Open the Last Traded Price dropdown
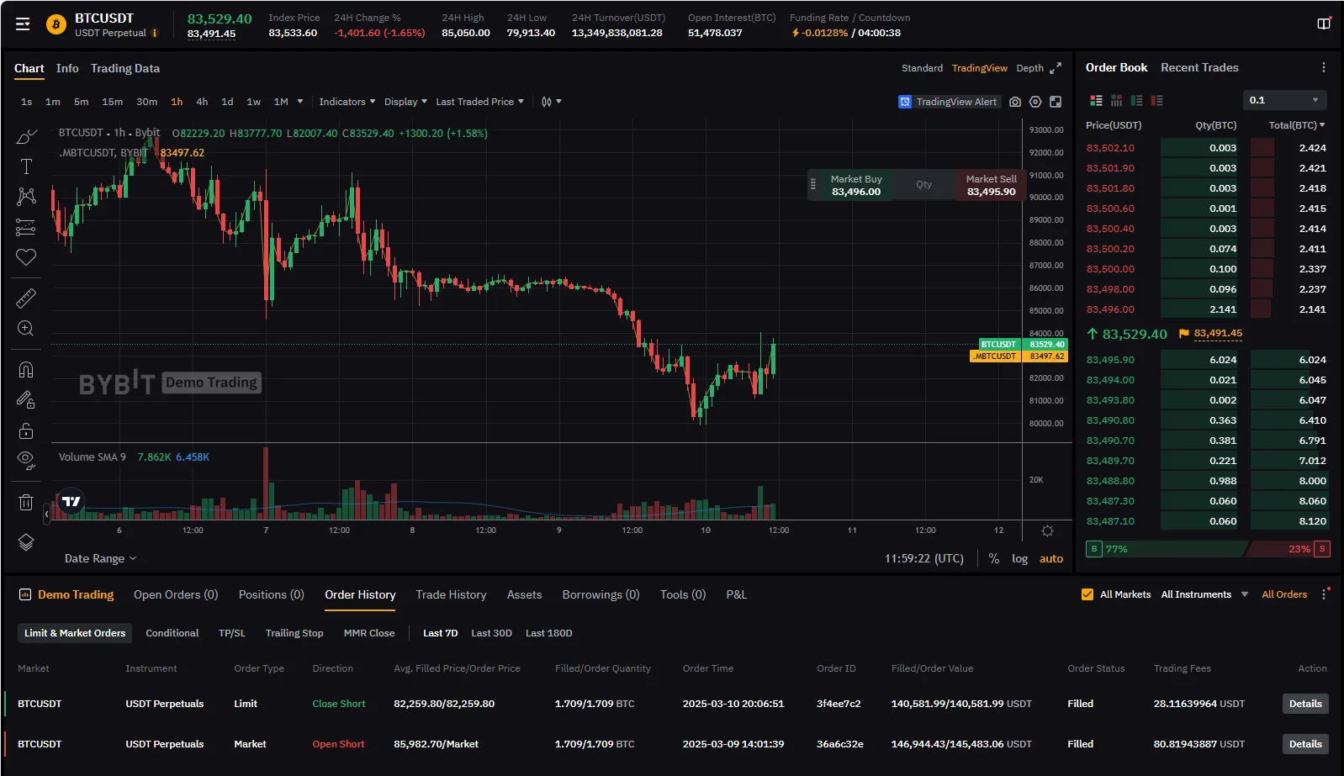Image resolution: width=1344 pixels, height=776 pixels. click(x=479, y=102)
